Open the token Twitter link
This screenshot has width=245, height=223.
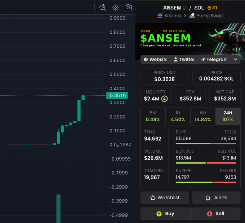tap(184, 59)
